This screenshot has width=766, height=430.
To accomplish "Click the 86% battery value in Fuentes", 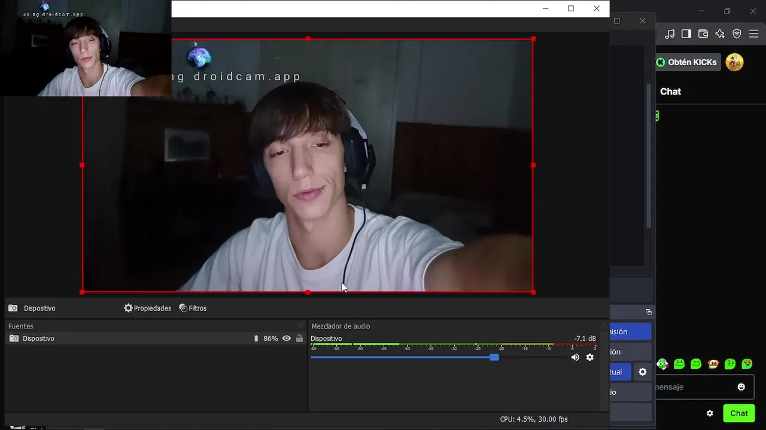I will [x=270, y=339].
